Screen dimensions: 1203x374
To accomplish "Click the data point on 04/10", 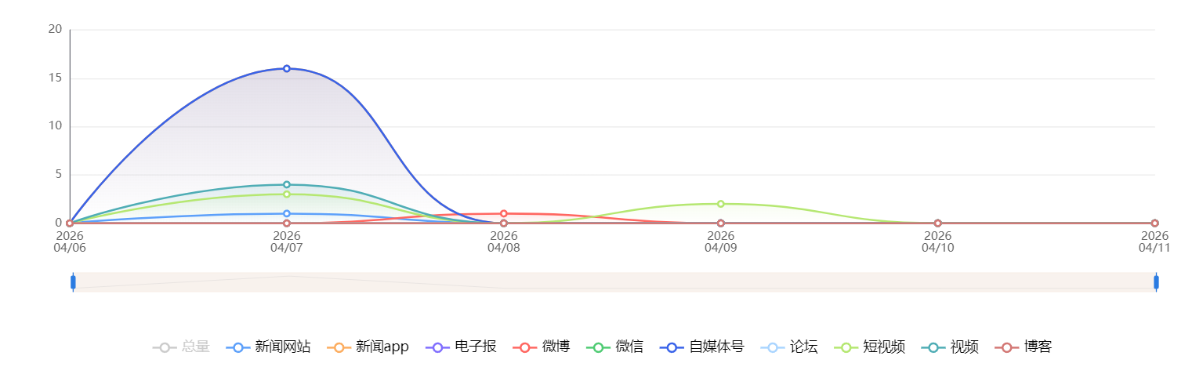I will [938, 223].
